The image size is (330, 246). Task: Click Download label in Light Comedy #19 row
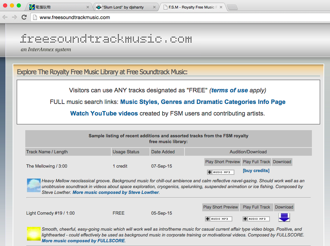[x=284, y=207]
